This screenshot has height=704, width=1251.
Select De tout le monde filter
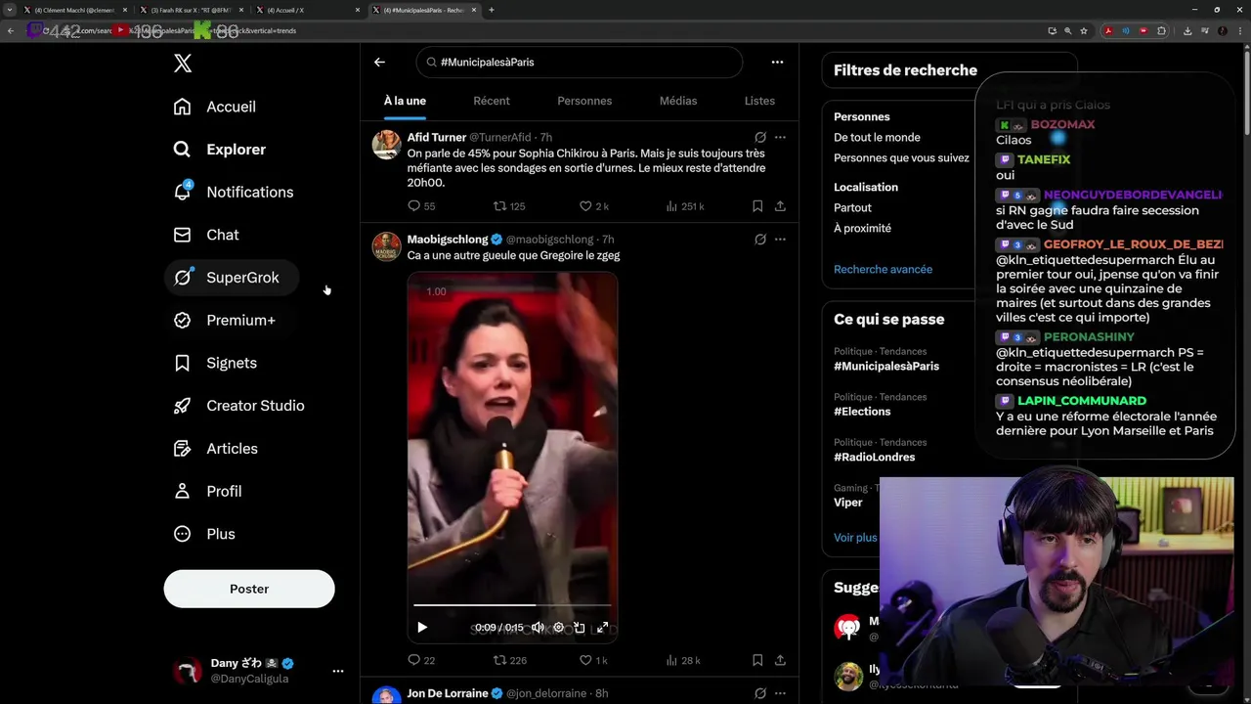[x=877, y=138]
